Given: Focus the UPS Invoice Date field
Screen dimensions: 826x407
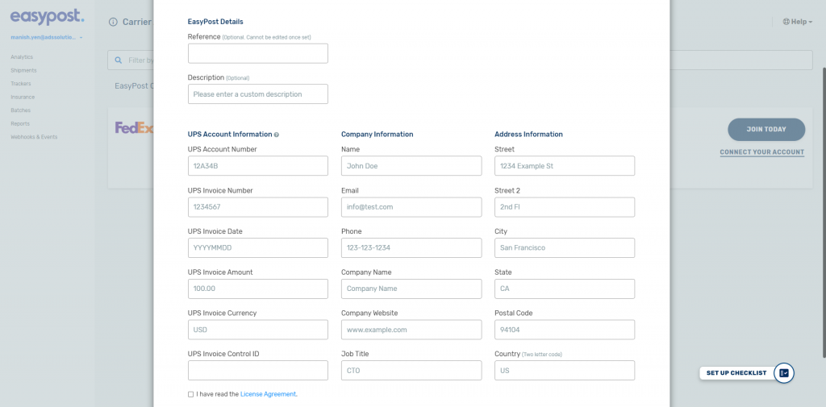Looking at the screenshot, I should (x=258, y=248).
